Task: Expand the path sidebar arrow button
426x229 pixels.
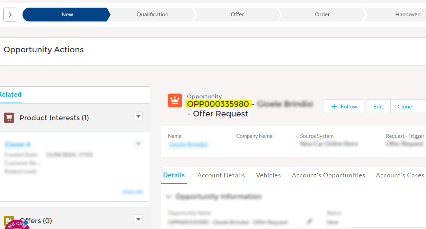Action: coord(10,15)
